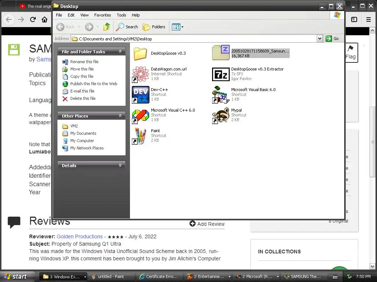Open the Paint shortcut icon
Screen dimensions: 377x282
point(140,136)
